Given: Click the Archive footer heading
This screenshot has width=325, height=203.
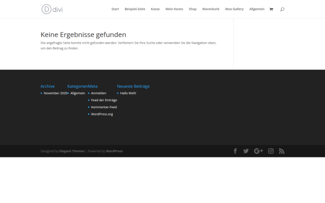Looking at the screenshot, I should pos(48,86).
